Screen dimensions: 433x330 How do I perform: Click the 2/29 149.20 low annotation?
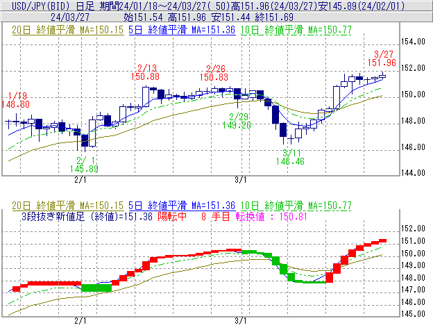coord(237,121)
